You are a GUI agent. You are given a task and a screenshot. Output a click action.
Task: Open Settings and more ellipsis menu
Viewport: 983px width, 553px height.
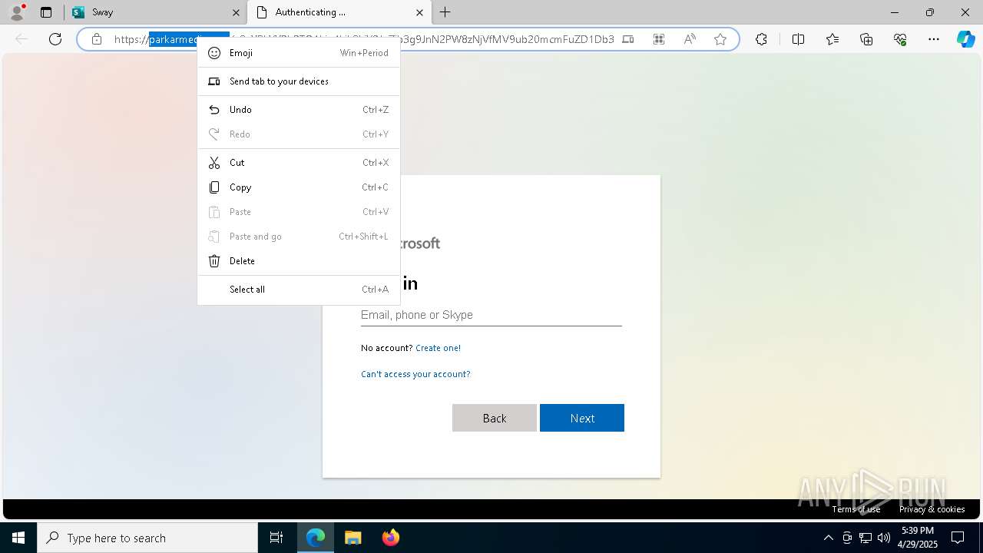pos(934,39)
